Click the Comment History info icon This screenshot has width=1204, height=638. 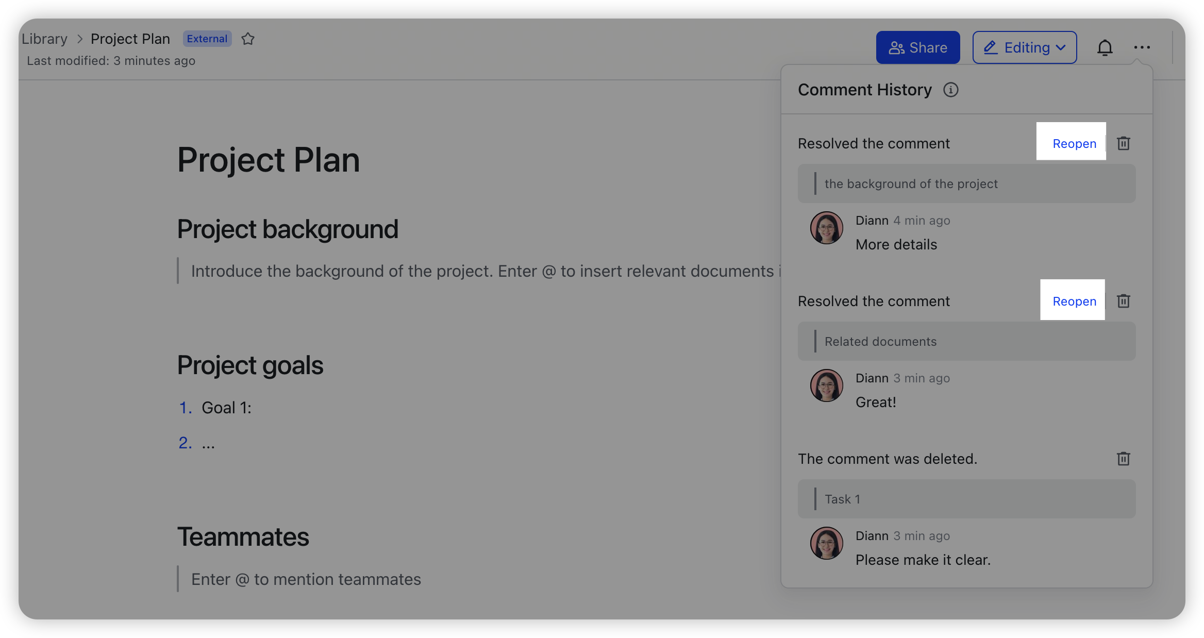[x=950, y=90]
